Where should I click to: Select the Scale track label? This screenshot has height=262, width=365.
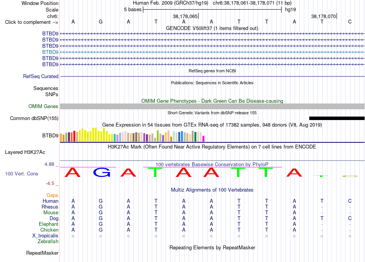coord(52,10)
